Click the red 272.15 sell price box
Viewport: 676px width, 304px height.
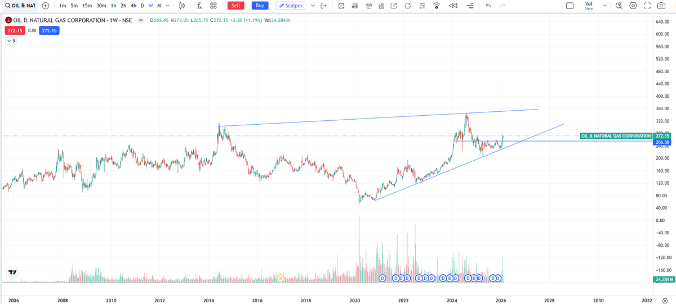15,30
